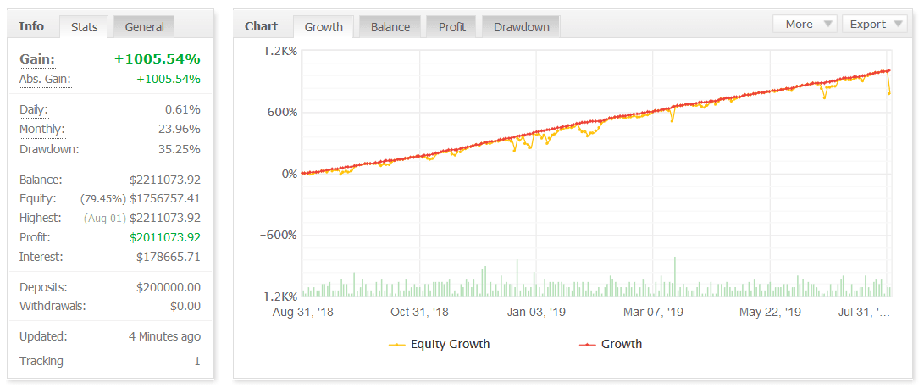This screenshot has width=924, height=388.
Task: Expand the More dropdown menu
Action: coord(805,24)
